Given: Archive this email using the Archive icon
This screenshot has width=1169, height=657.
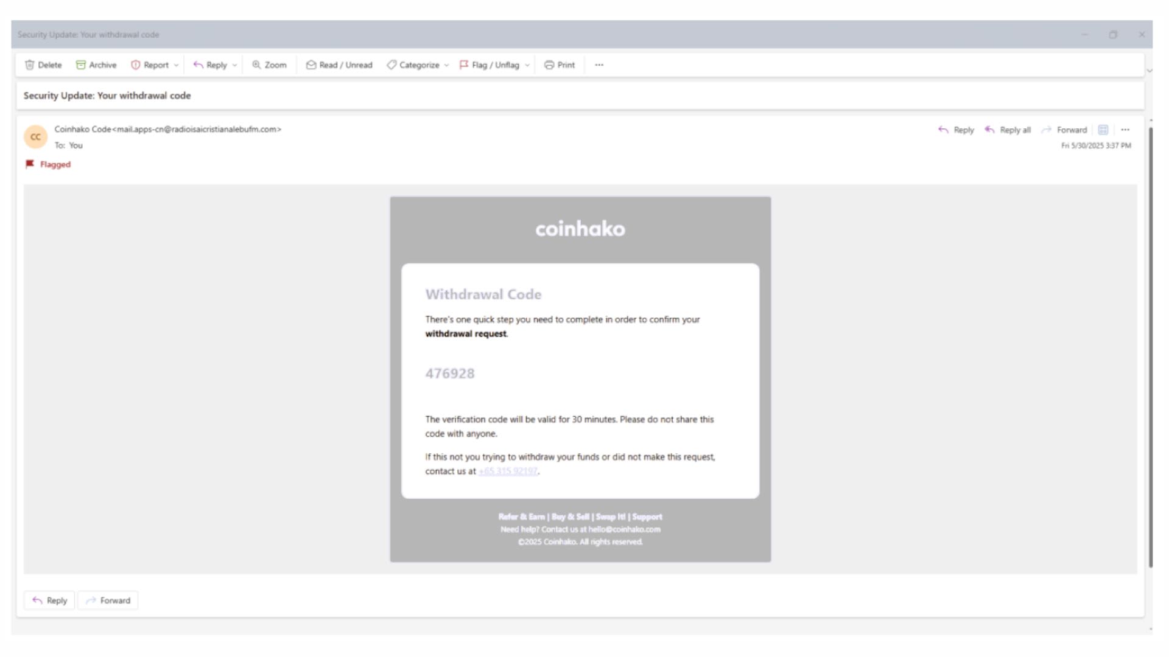Looking at the screenshot, I should tap(80, 65).
